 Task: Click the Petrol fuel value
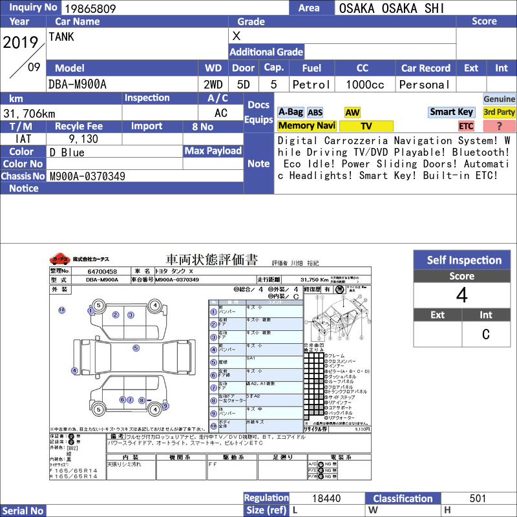click(x=311, y=85)
